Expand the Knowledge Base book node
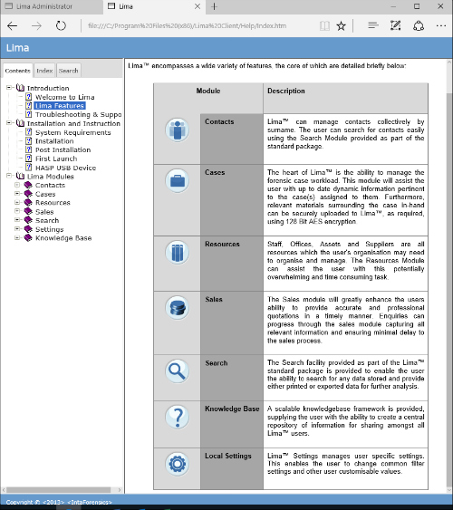 coord(17,237)
